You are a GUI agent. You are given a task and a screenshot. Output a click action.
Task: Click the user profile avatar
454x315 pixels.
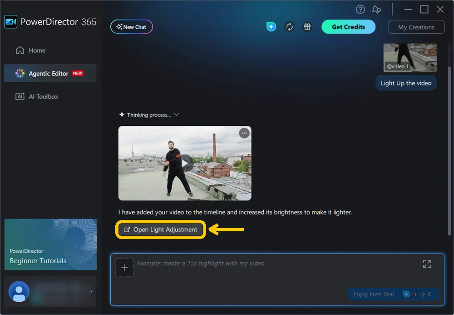pos(19,291)
